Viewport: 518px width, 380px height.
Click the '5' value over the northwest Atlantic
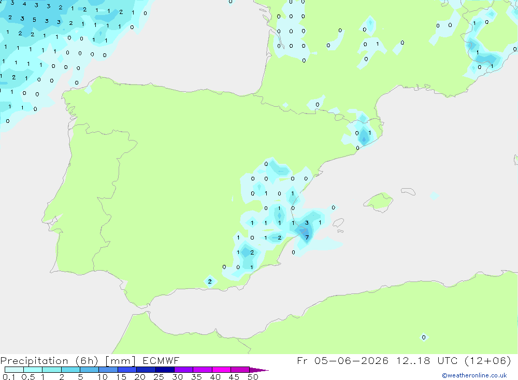click(34, 20)
